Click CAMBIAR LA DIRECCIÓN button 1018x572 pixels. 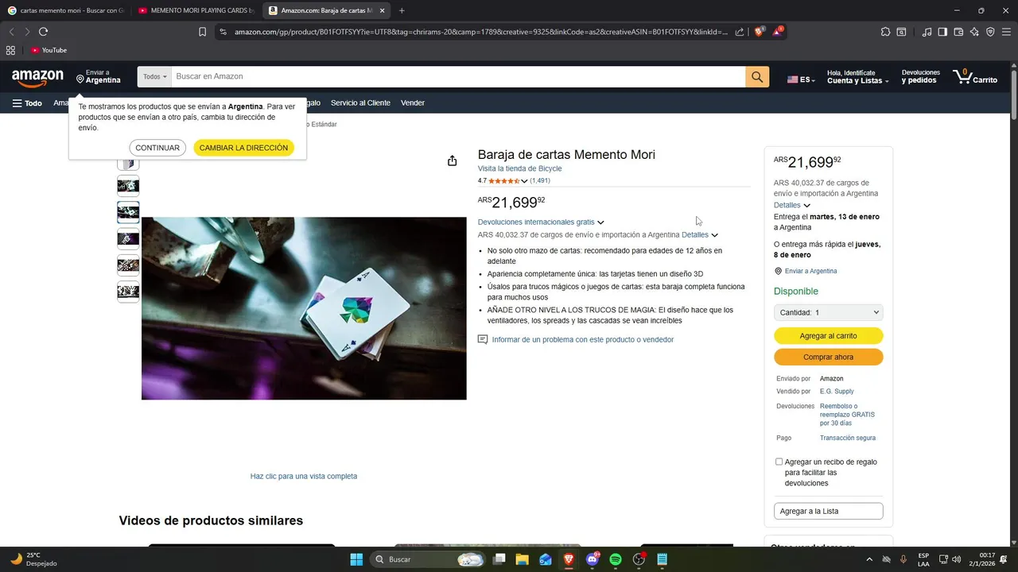click(243, 148)
